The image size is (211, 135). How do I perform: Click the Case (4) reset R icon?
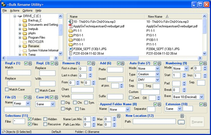coord(56,97)
